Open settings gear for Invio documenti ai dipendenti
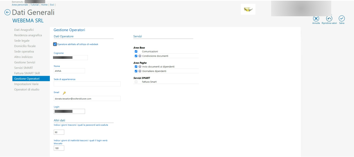 140,67
